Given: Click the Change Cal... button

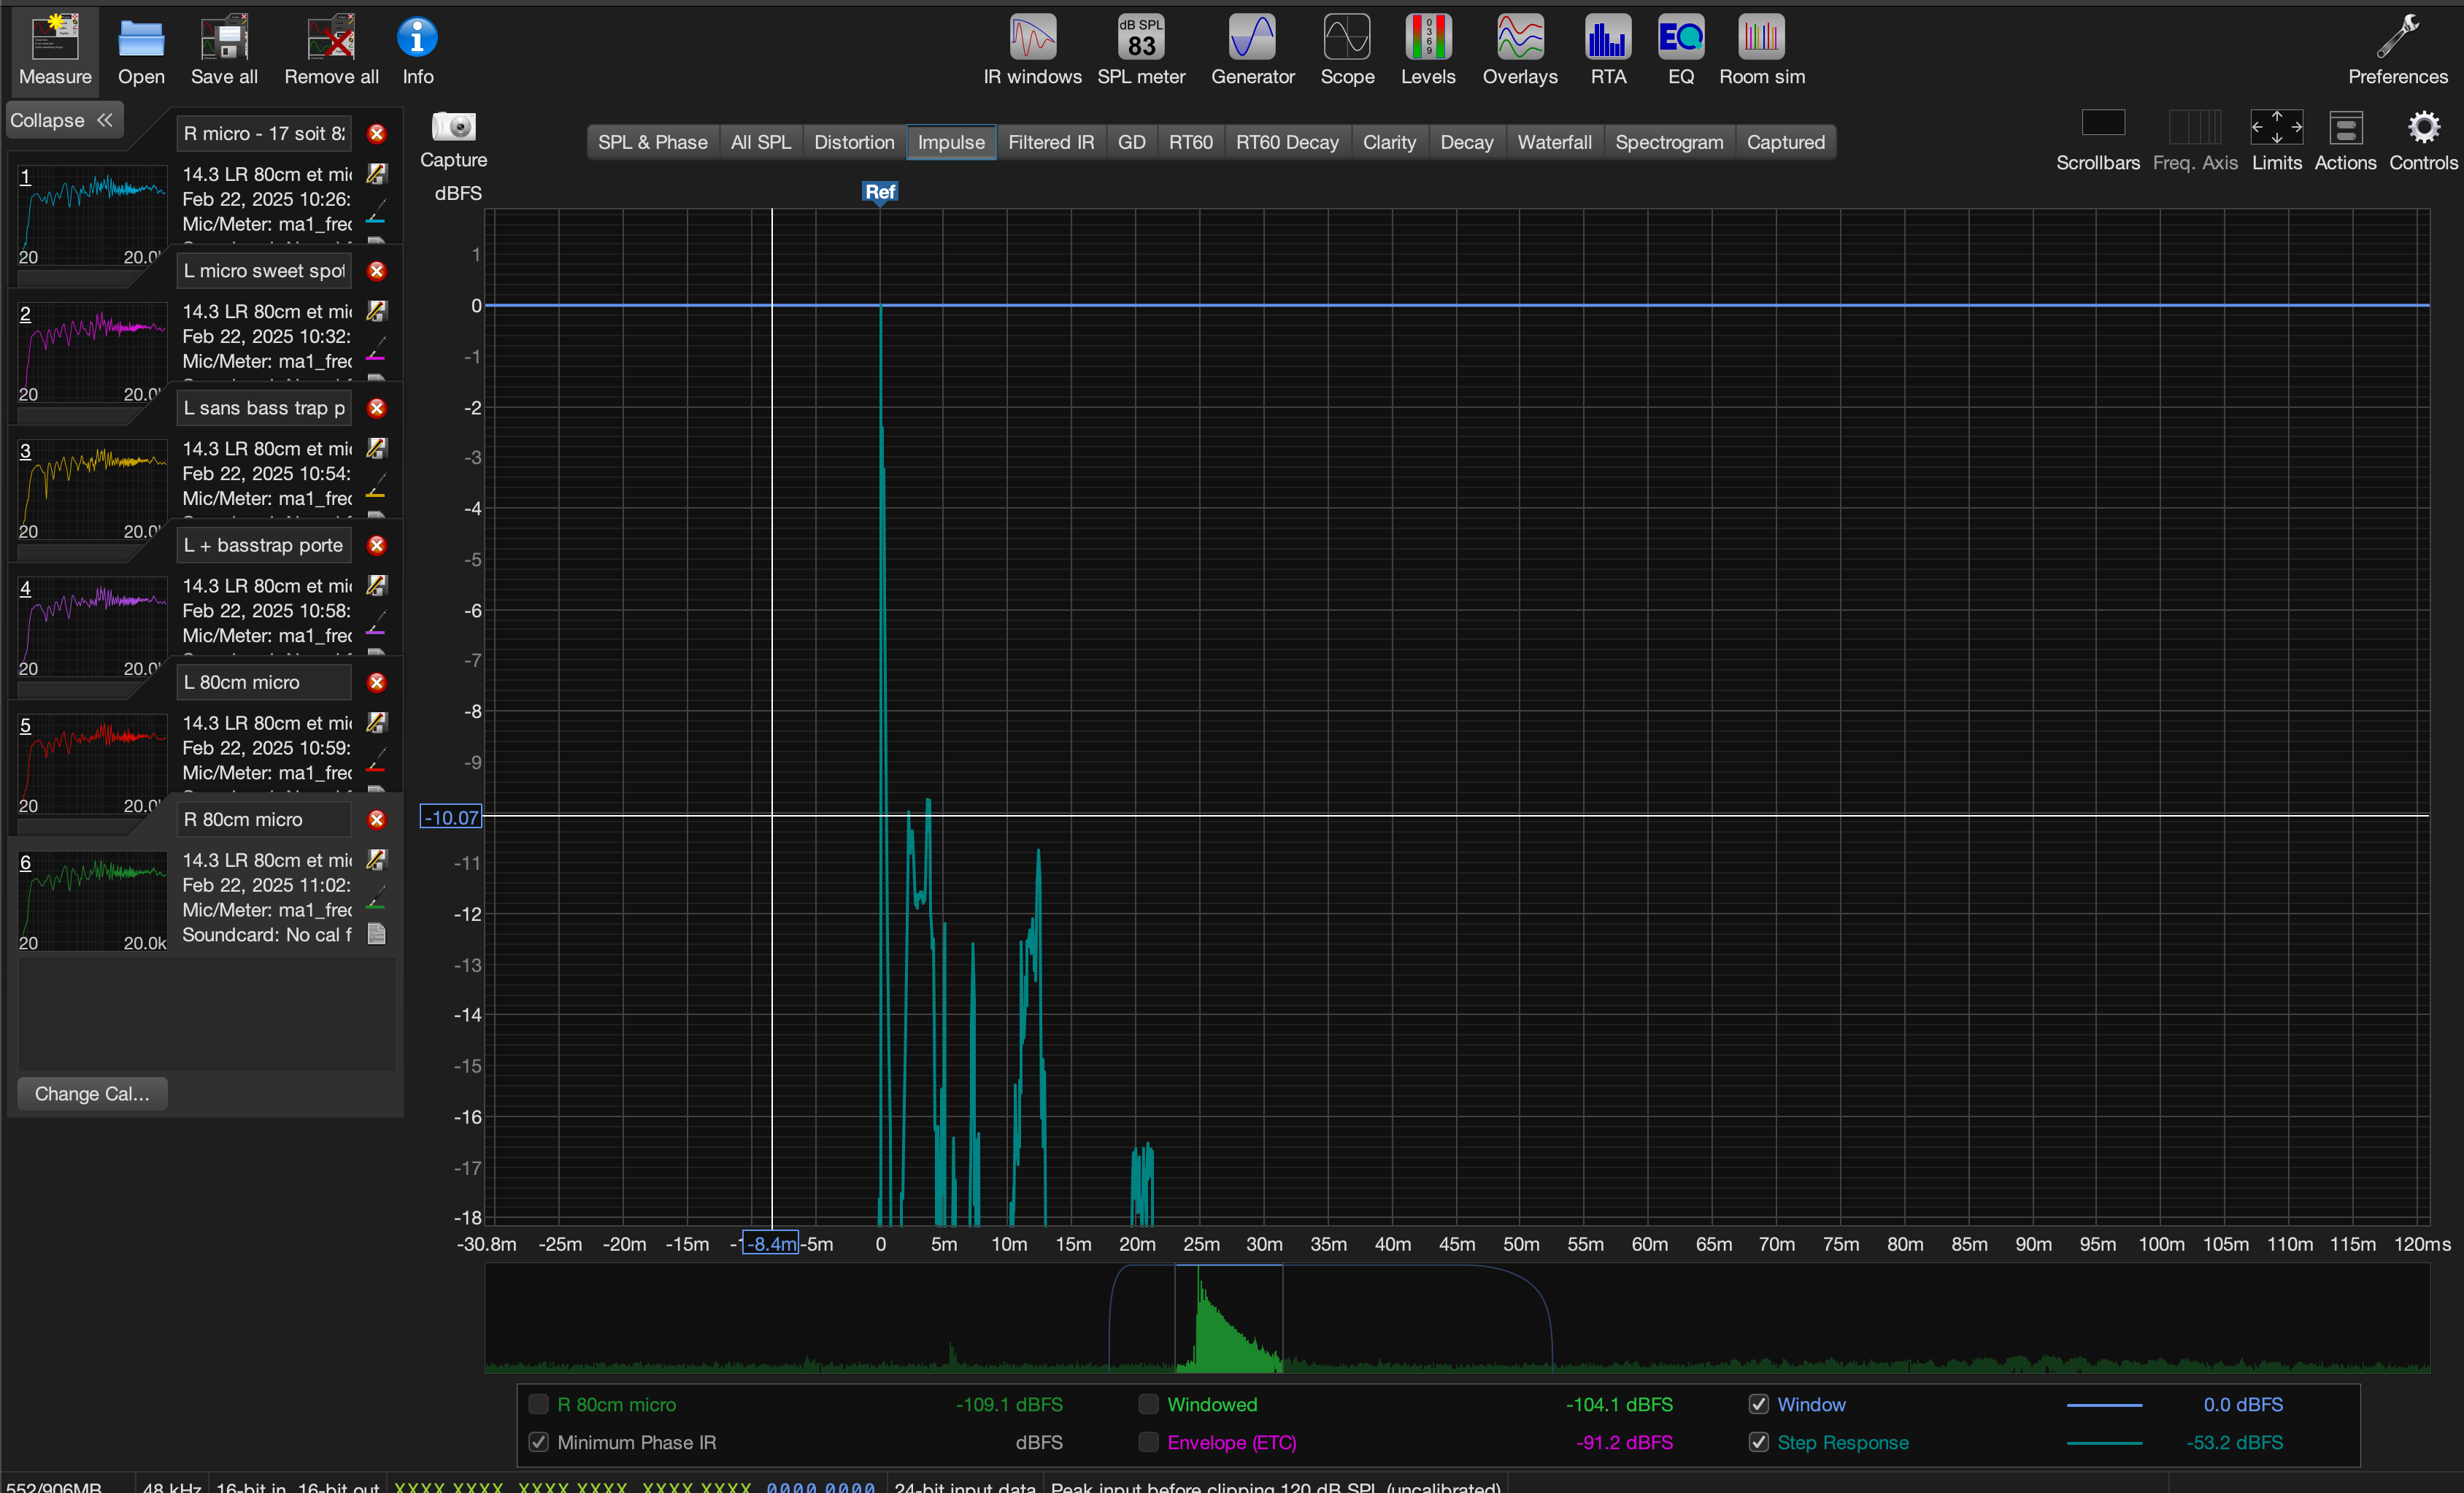Looking at the screenshot, I should [92, 1093].
